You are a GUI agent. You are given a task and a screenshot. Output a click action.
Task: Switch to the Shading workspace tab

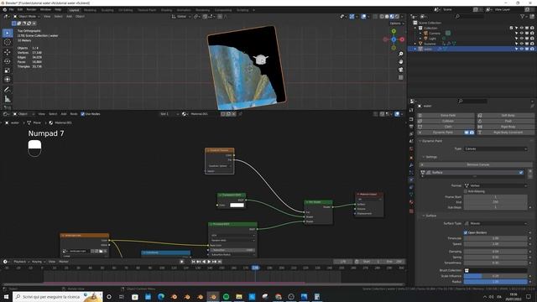click(x=166, y=10)
